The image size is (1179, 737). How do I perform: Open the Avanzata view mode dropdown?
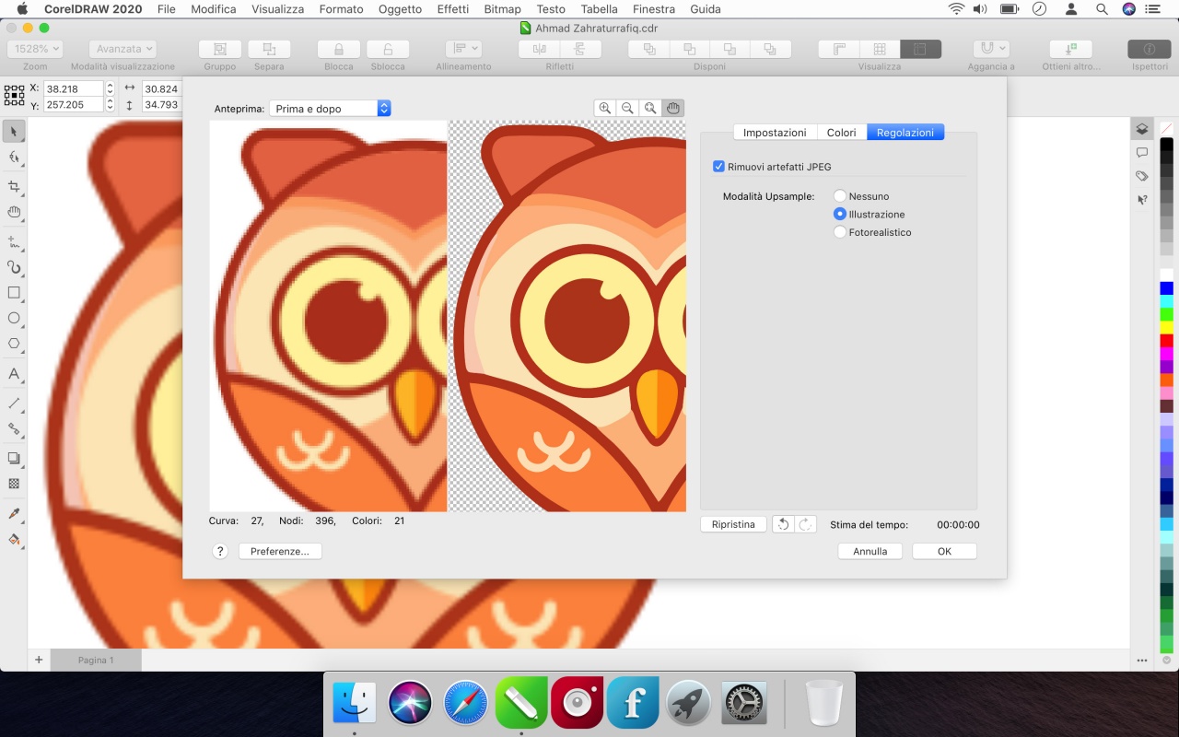coord(123,49)
